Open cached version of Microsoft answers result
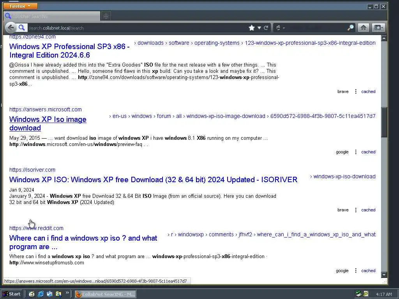 pyautogui.click(x=368, y=152)
